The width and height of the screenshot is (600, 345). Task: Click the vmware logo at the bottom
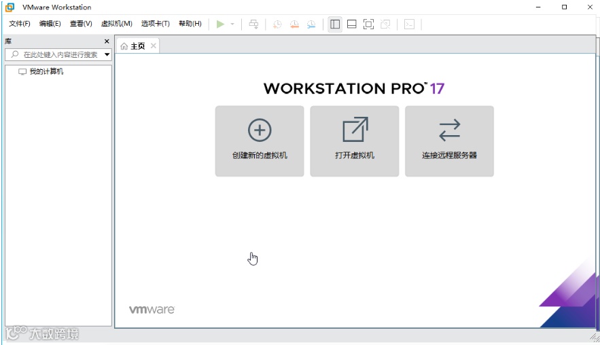coord(152,310)
